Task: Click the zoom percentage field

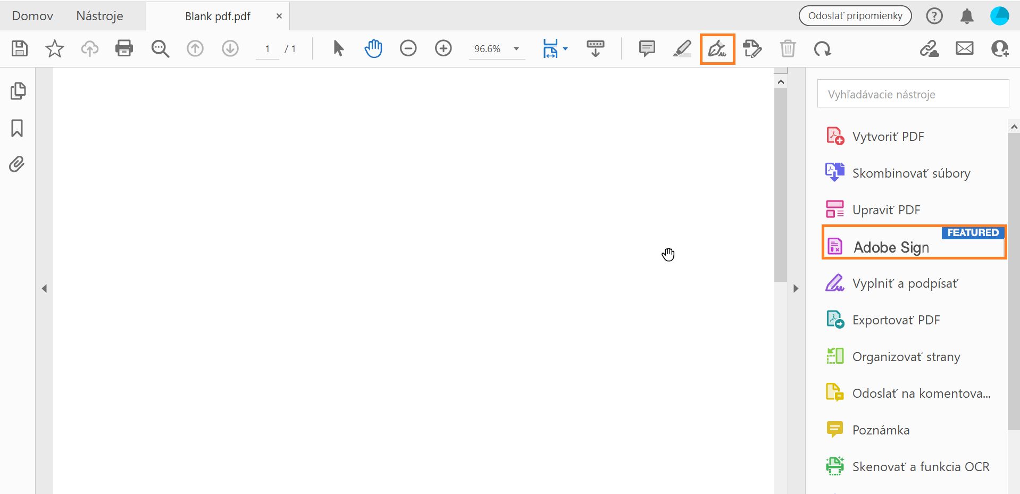Action: [488, 49]
